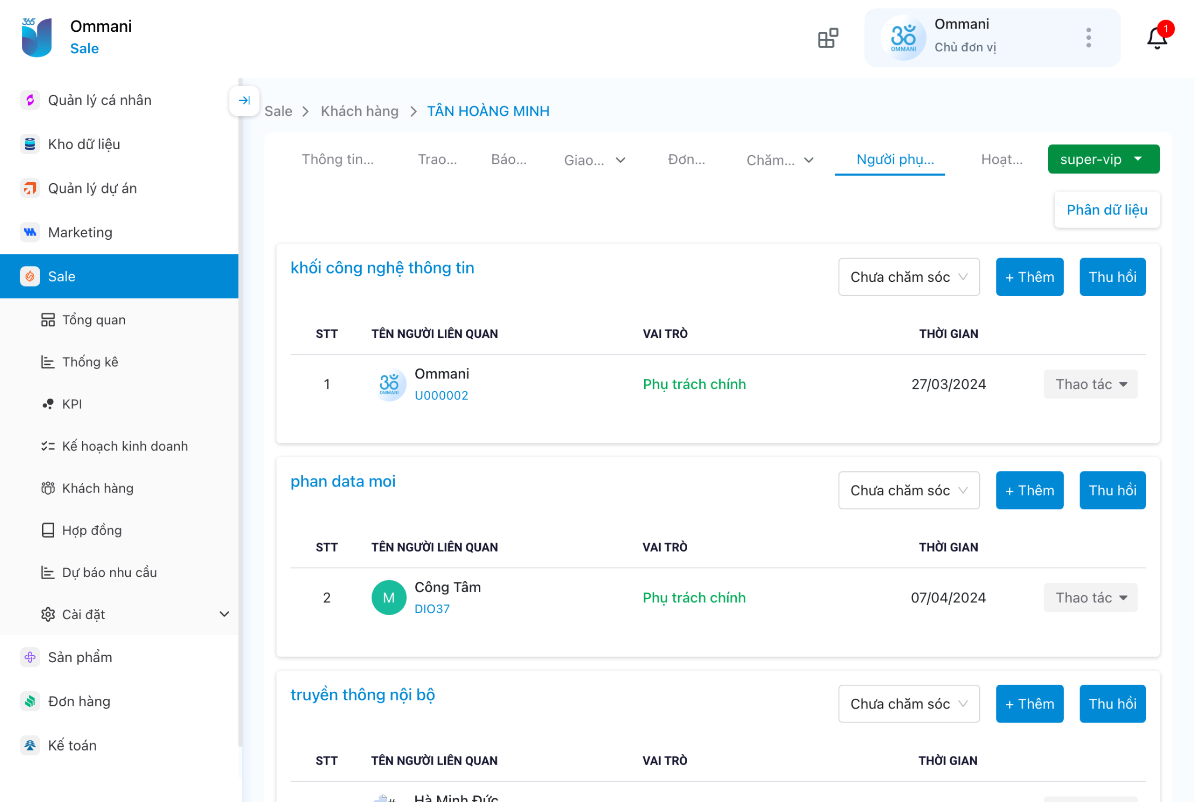
Task: Open the Marketing module
Action: pos(80,232)
